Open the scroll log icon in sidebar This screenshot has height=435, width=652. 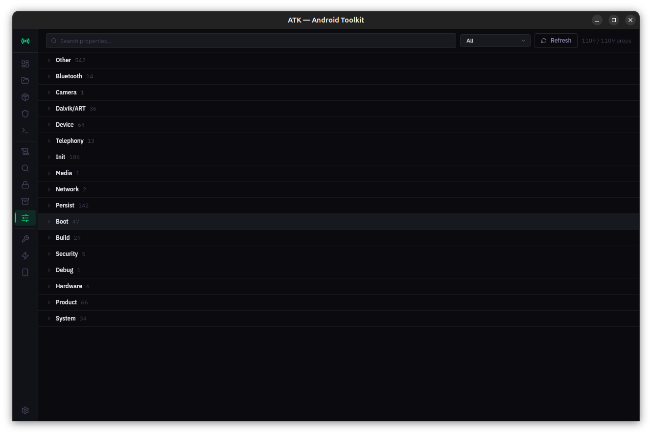[x=25, y=152]
